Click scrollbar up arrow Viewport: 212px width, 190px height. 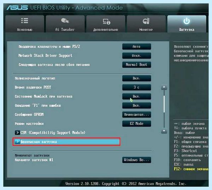pos(164,87)
